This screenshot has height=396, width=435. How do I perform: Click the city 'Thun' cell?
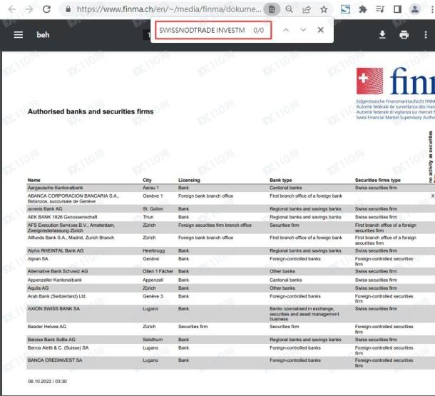(x=148, y=217)
